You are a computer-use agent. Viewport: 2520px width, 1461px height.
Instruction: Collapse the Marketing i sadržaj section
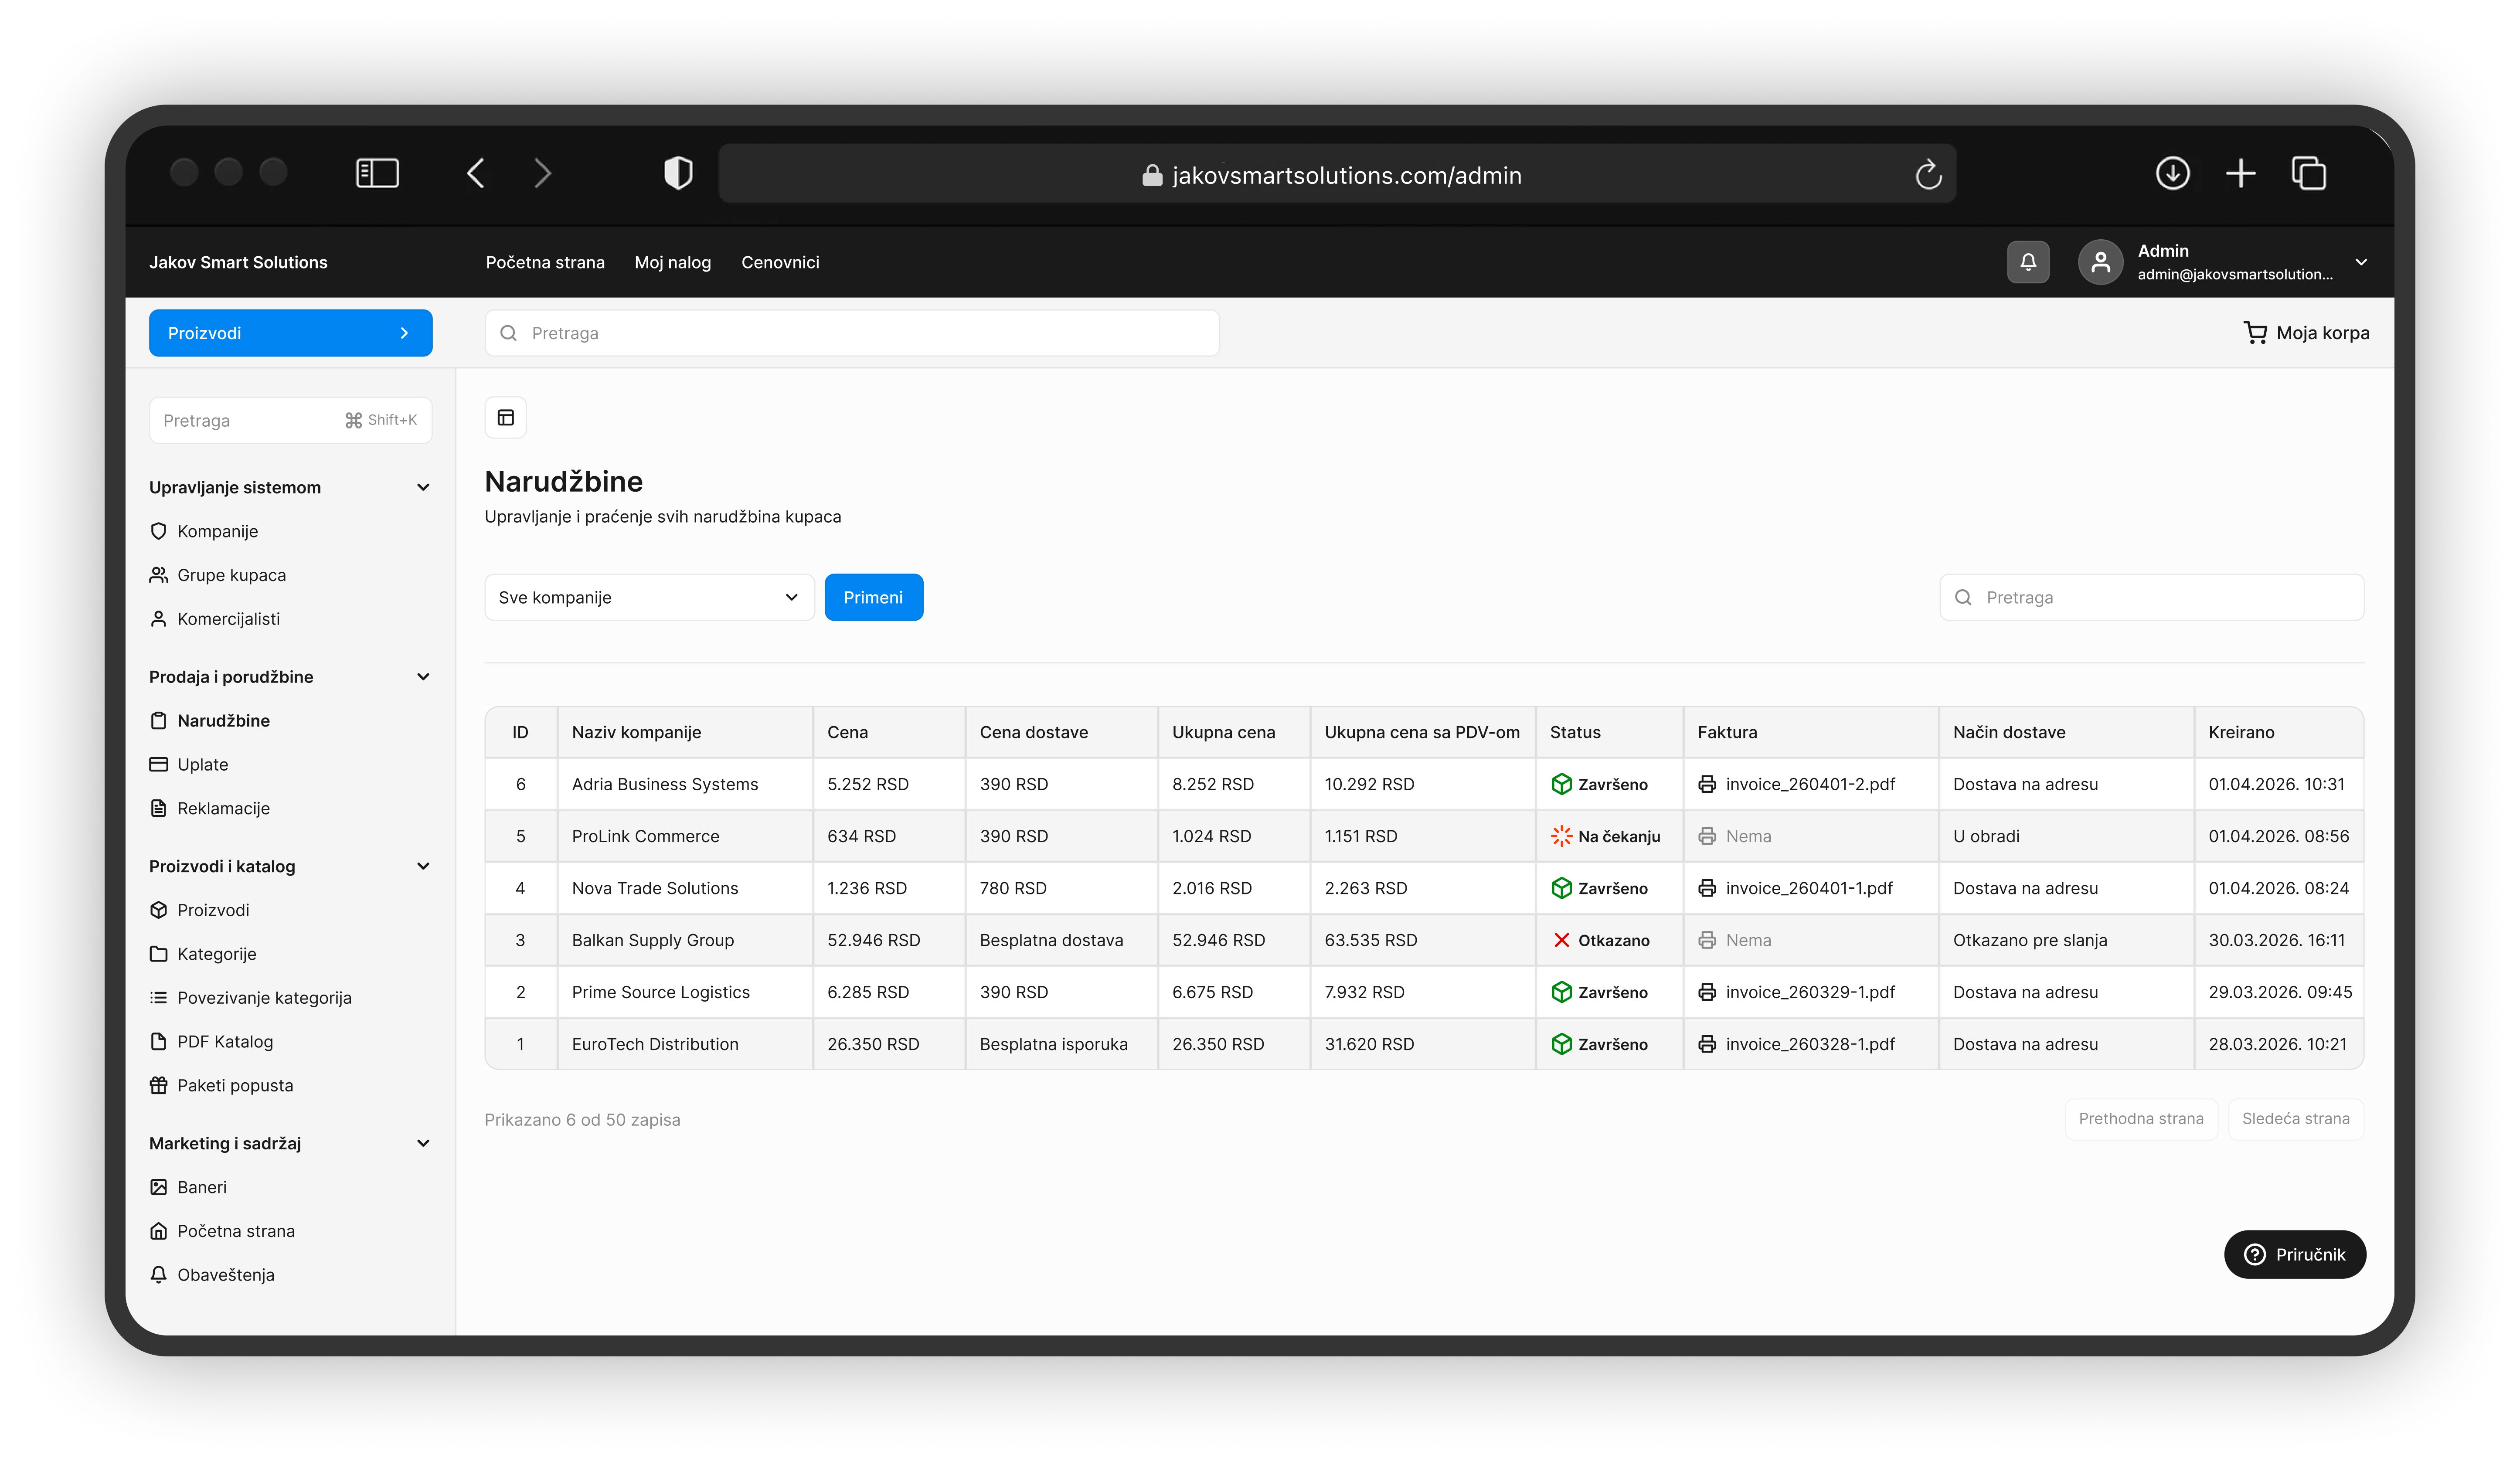423,1143
